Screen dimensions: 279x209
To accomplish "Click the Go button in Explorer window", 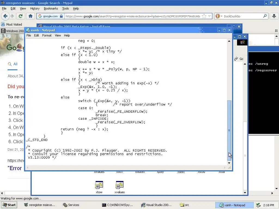I will (239, 59).
